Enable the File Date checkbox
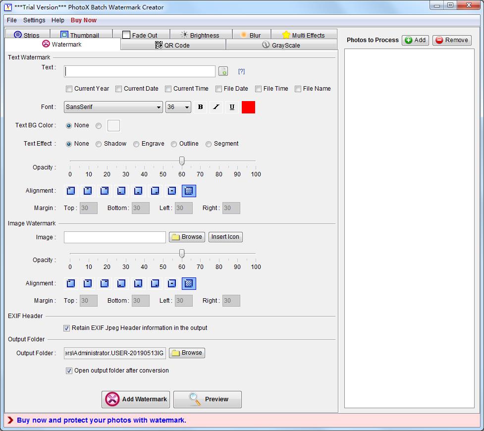 (x=218, y=89)
